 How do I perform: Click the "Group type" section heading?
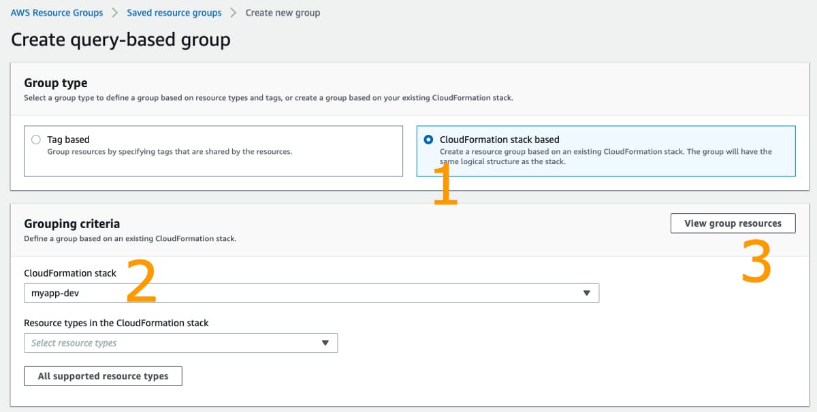click(x=55, y=82)
